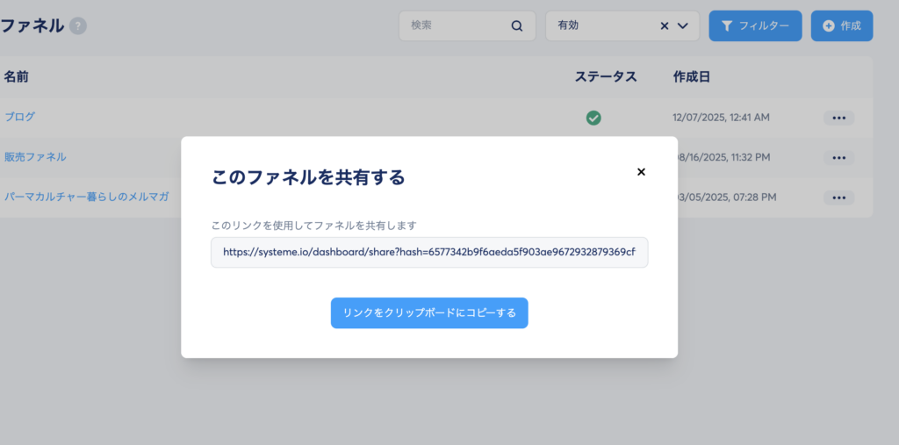Click the share link URL field
The width and height of the screenshot is (899, 445).
(x=429, y=252)
